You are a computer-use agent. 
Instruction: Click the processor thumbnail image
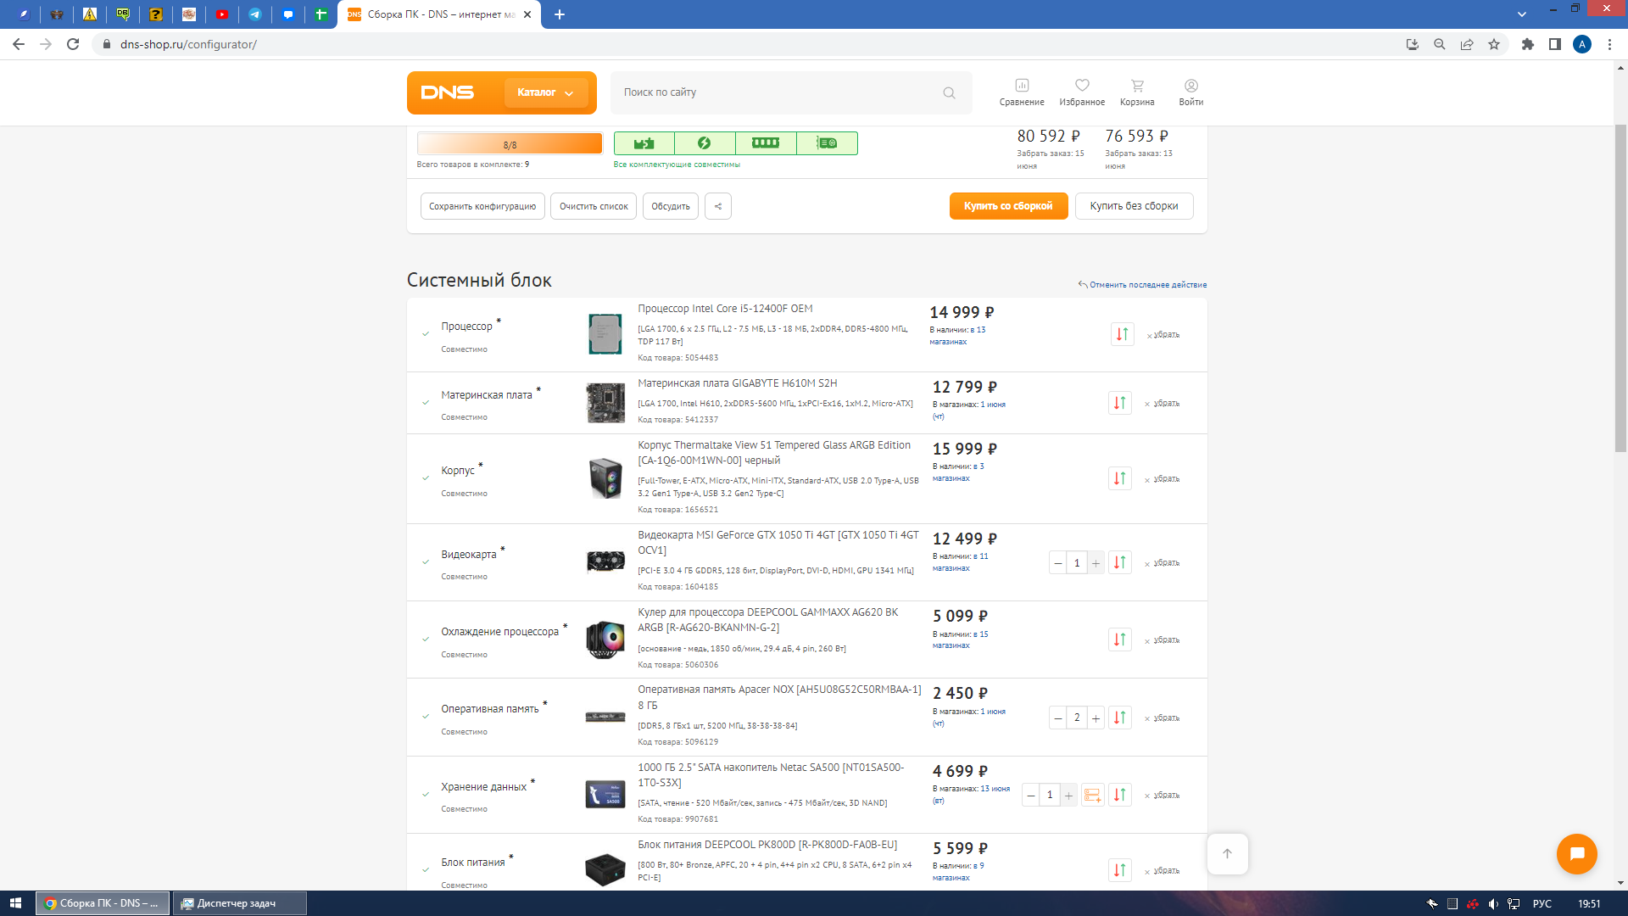(605, 333)
